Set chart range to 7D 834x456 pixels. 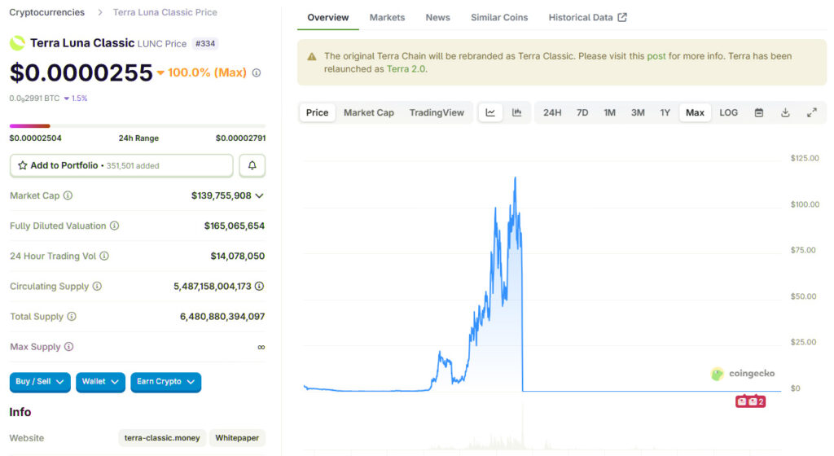pos(582,112)
